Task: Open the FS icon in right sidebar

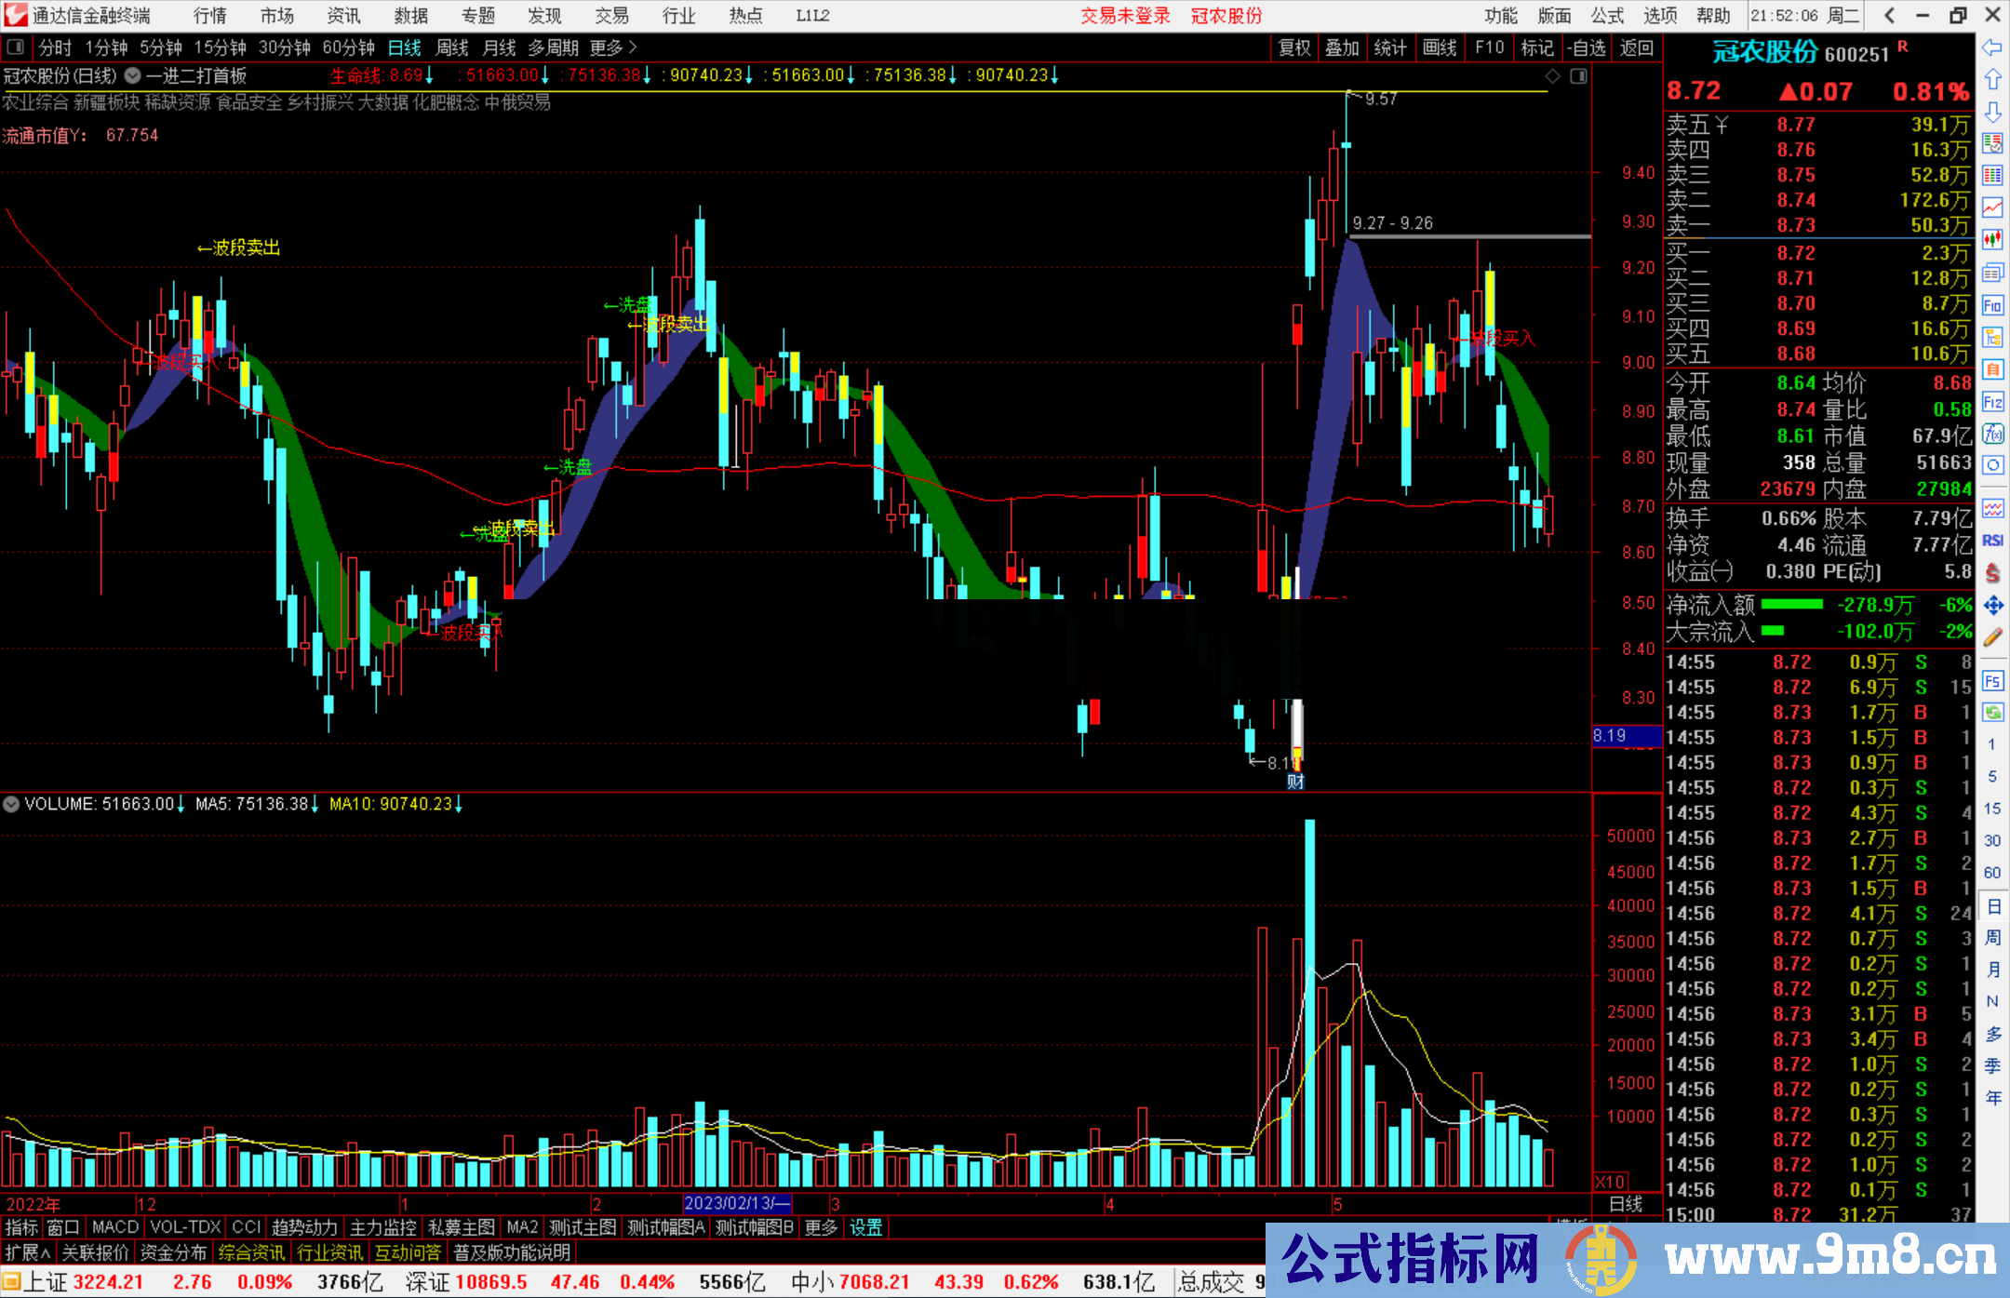Action: tap(1992, 681)
